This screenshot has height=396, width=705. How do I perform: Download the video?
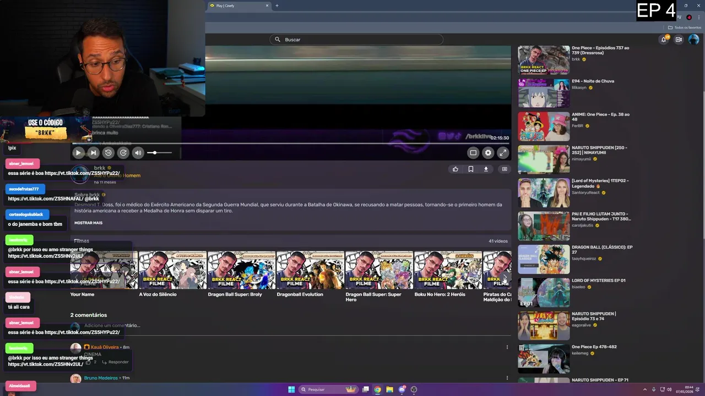(486, 169)
